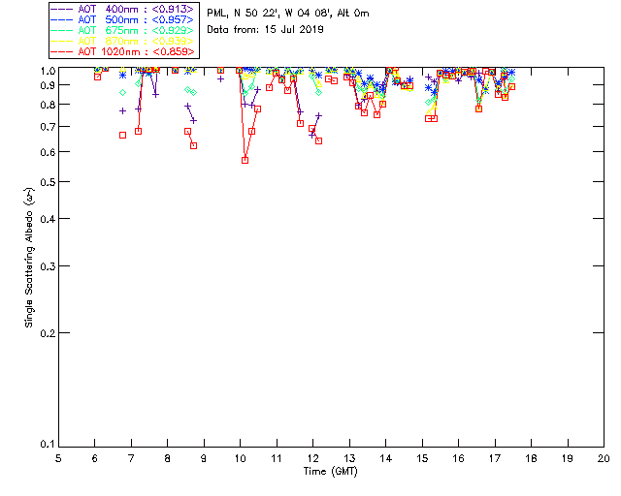This screenshot has width=621, height=496.
Task: Select the x-axis tick label '20'
Action: click(604, 458)
